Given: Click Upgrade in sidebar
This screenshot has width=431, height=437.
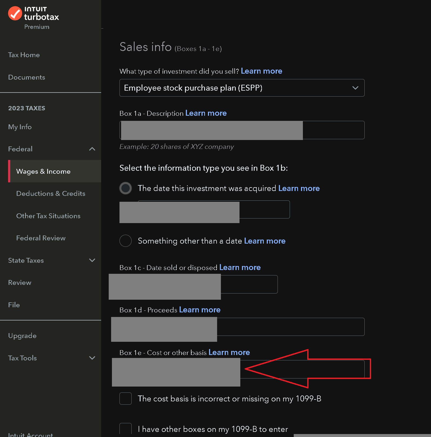Looking at the screenshot, I should point(22,336).
